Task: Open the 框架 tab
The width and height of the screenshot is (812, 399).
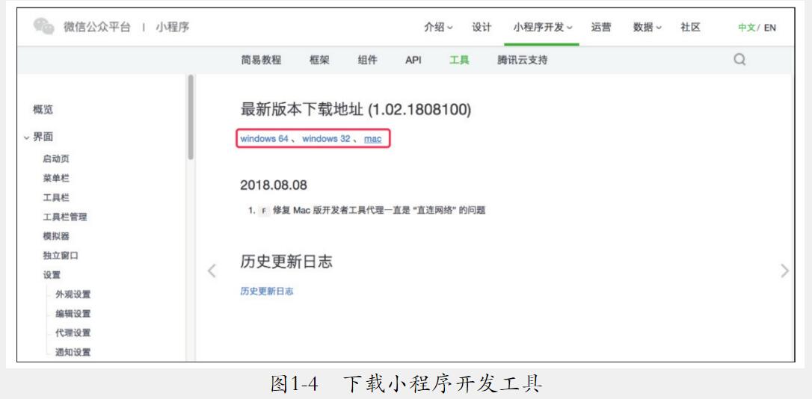Action: [x=319, y=60]
